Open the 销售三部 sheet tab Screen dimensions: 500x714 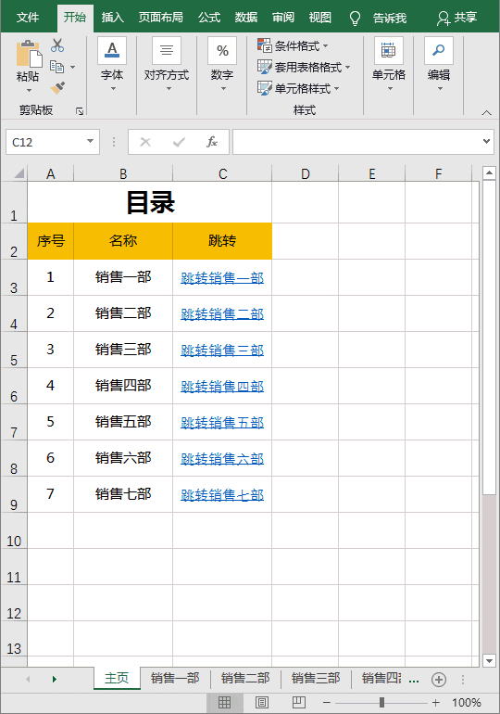pos(316,679)
